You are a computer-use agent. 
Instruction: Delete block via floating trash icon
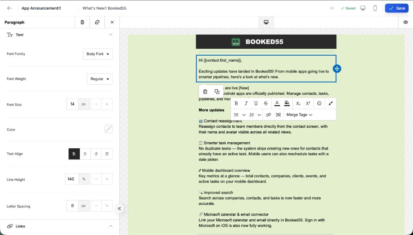tap(205, 92)
